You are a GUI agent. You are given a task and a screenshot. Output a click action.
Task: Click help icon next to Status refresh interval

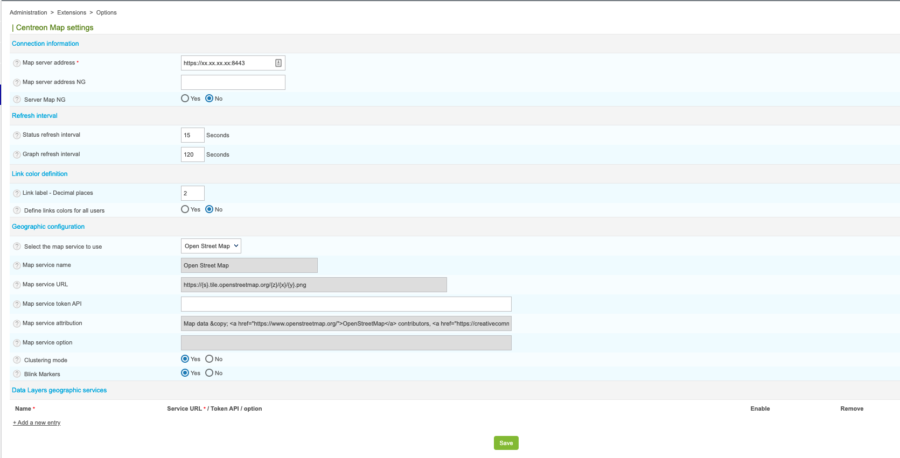pyautogui.click(x=17, y=136)
